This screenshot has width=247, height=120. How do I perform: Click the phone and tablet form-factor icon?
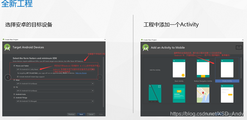click(239, 47)
